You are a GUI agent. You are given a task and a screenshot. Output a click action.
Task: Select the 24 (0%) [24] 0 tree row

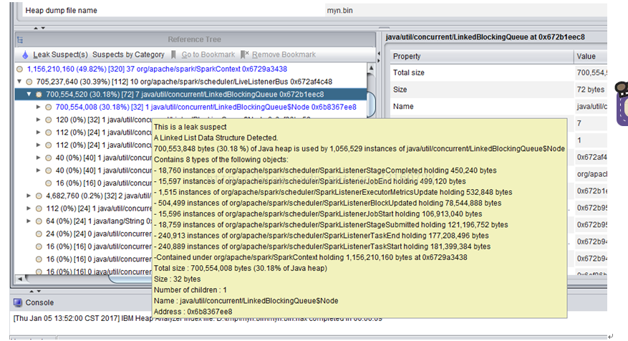[99, 234]
